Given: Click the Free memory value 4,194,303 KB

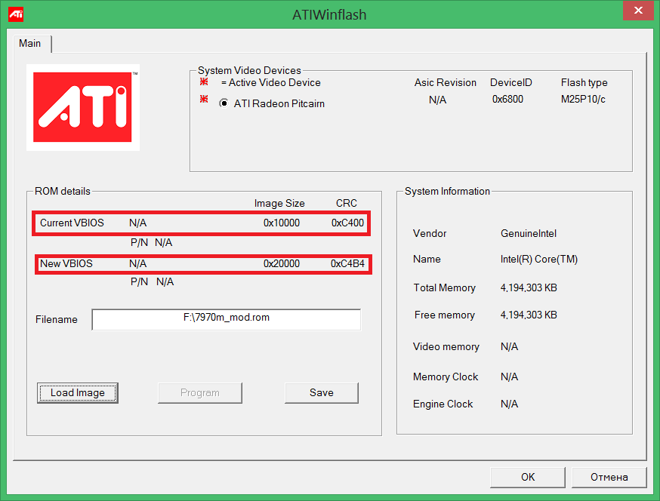Looking at the screenshot, I should pos(529,315).
